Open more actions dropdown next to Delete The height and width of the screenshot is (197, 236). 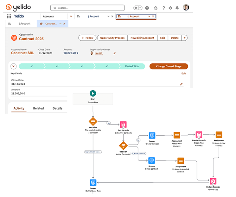coord(185,38)
